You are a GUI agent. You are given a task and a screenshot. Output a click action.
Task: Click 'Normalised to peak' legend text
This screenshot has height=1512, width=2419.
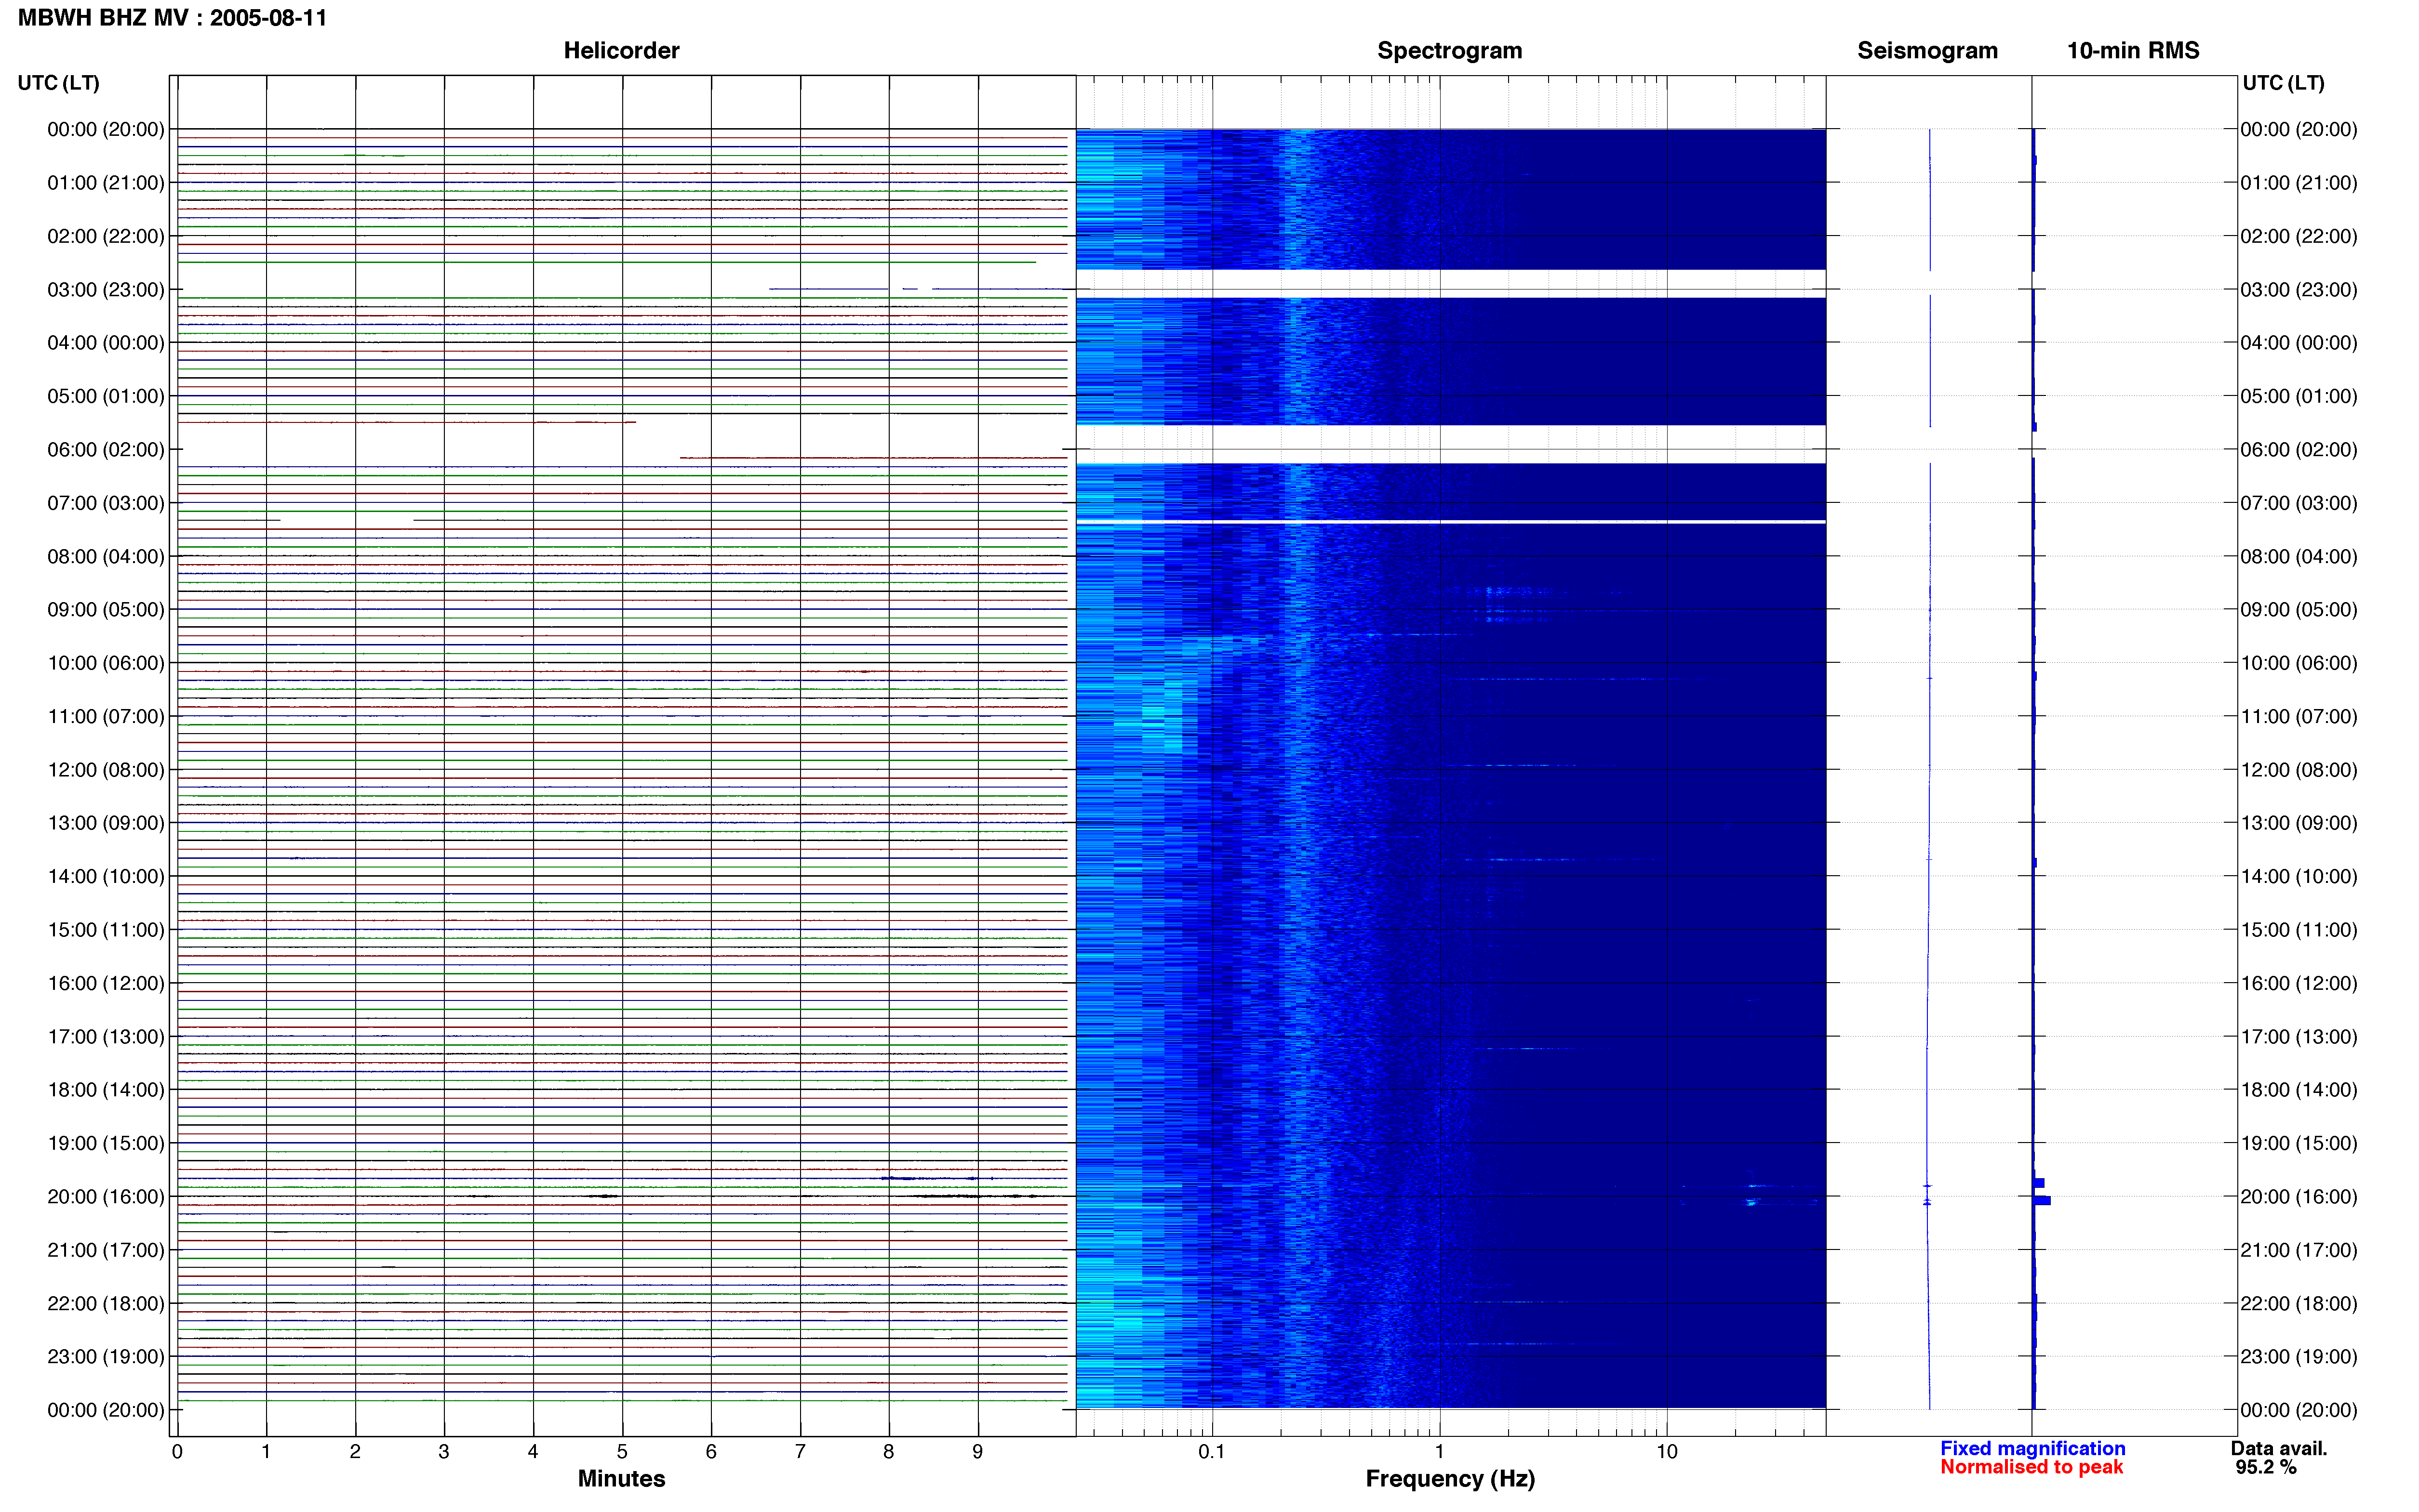click(2031, 1467)
